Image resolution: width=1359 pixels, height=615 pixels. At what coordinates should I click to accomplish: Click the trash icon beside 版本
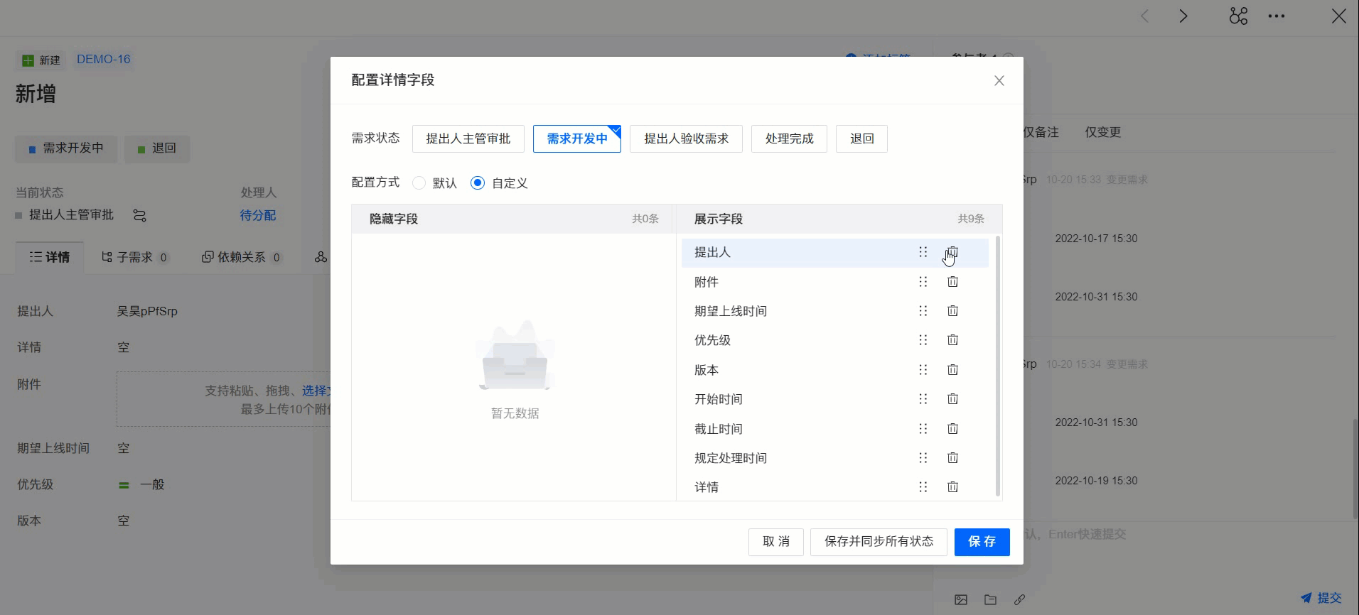(x=952, y=370)
